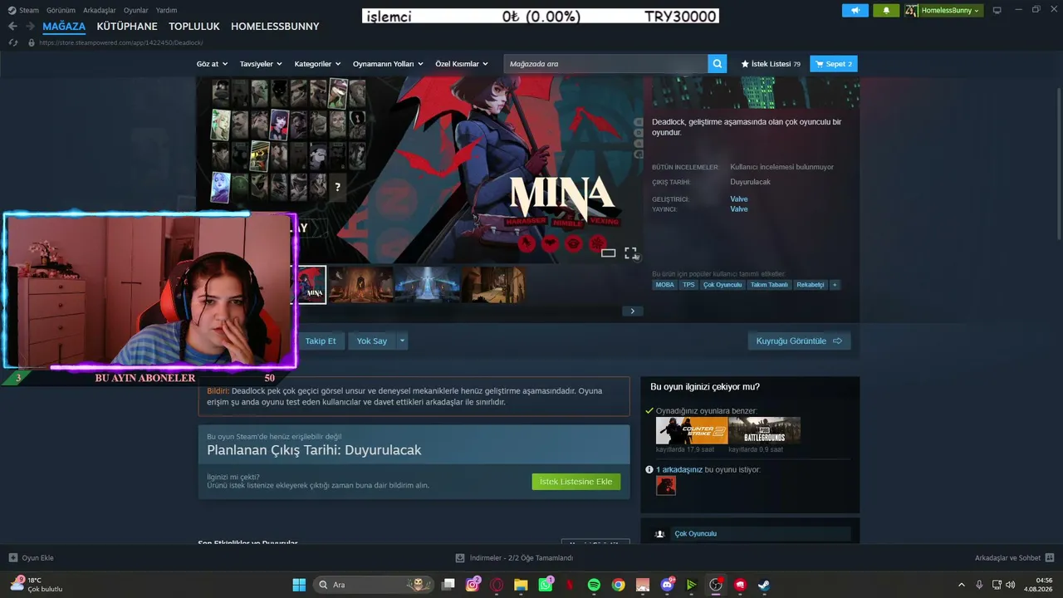Open the dropdown arrow beside Yok Say

pos(403,341)
